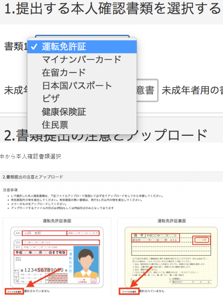Click the checkmark beside 運転免許証
The height and width of the screenshot is (299, 223).
click(34, 46)
